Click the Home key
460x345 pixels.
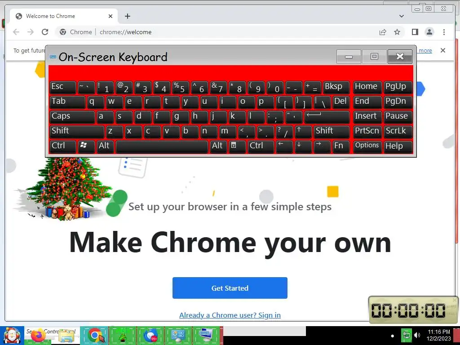click(367, 88)
